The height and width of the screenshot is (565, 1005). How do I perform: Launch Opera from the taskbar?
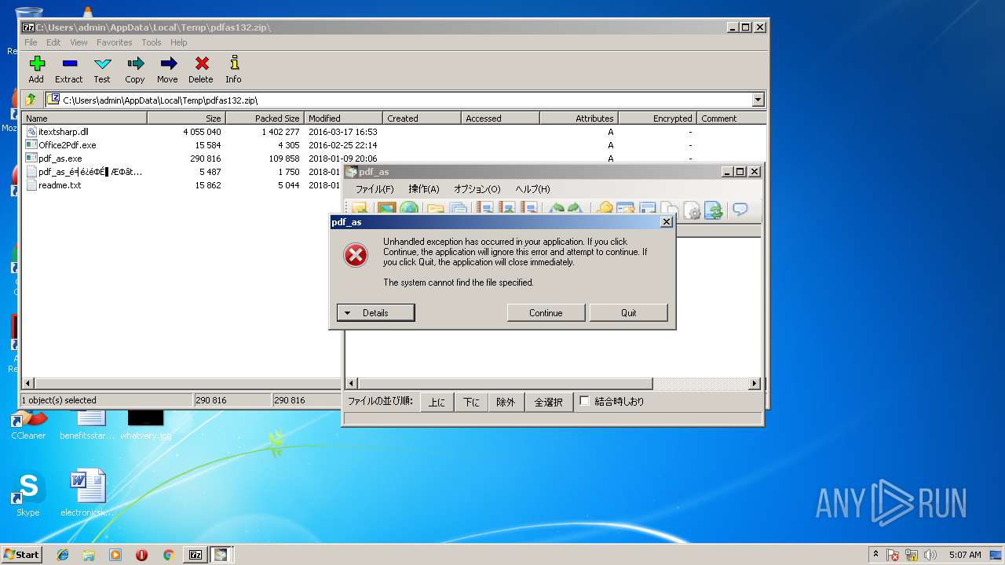click(x=141, y=555)
